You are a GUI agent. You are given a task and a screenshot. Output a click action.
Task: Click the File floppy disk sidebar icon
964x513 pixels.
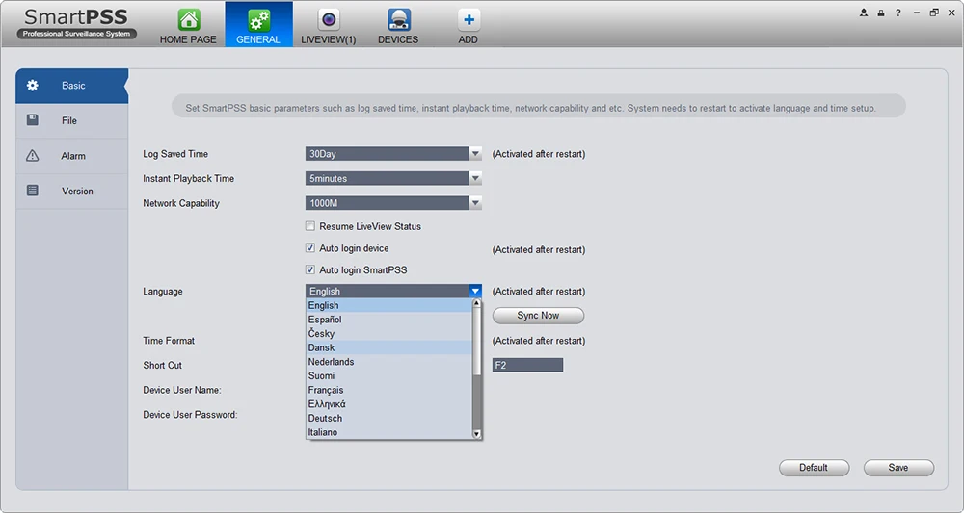click(x=33, y=120)
